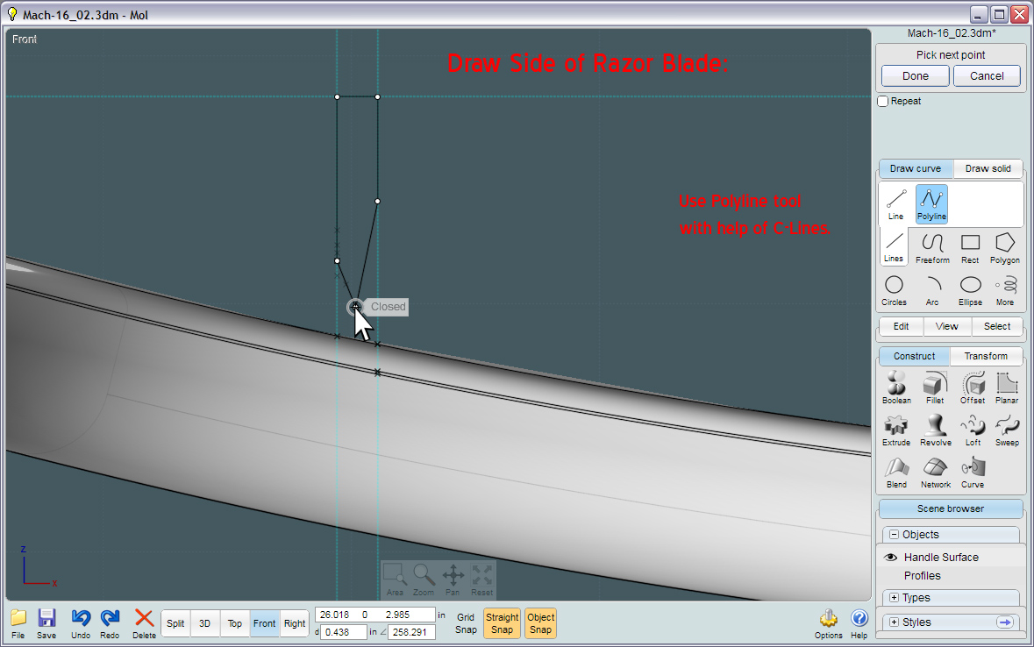Screen dimensions: 1034x647
Task: Click the angle input field
Action: click(x=411, y=632)
